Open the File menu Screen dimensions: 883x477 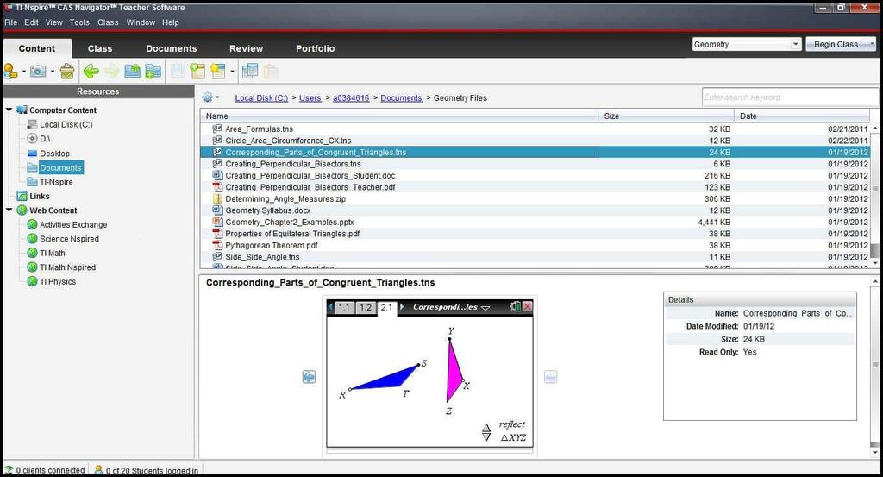(10, 22)
